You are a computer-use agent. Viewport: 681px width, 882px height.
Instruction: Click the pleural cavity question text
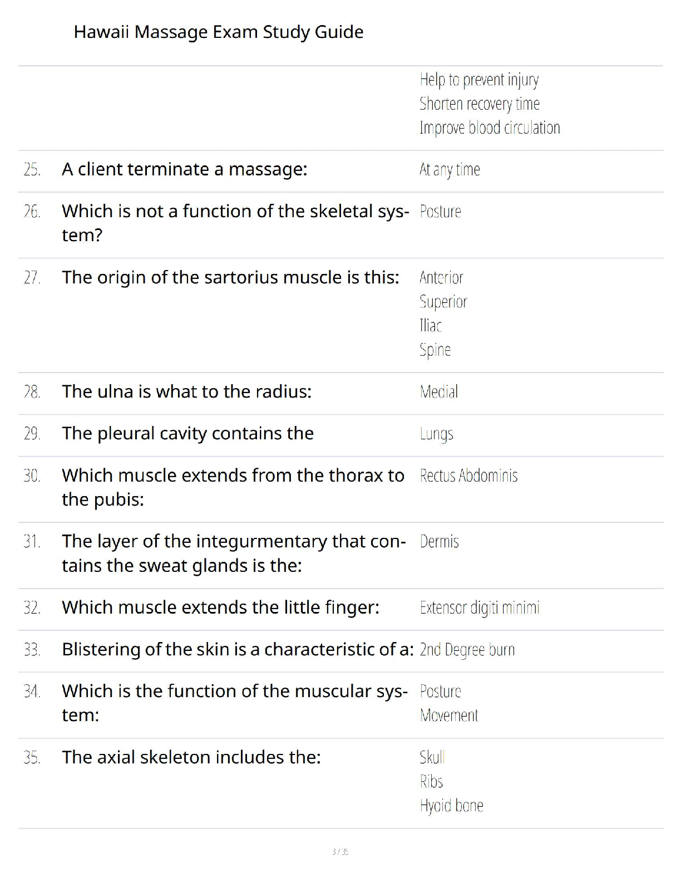[x=187, y=434]
